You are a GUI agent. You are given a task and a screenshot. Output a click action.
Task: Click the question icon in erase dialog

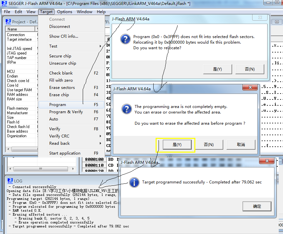[x=127, y=109]
